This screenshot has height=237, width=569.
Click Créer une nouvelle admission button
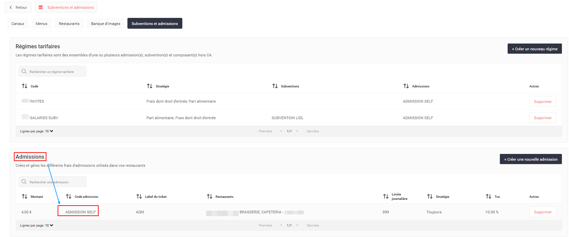pyautogui.click(x=530, y=159)
